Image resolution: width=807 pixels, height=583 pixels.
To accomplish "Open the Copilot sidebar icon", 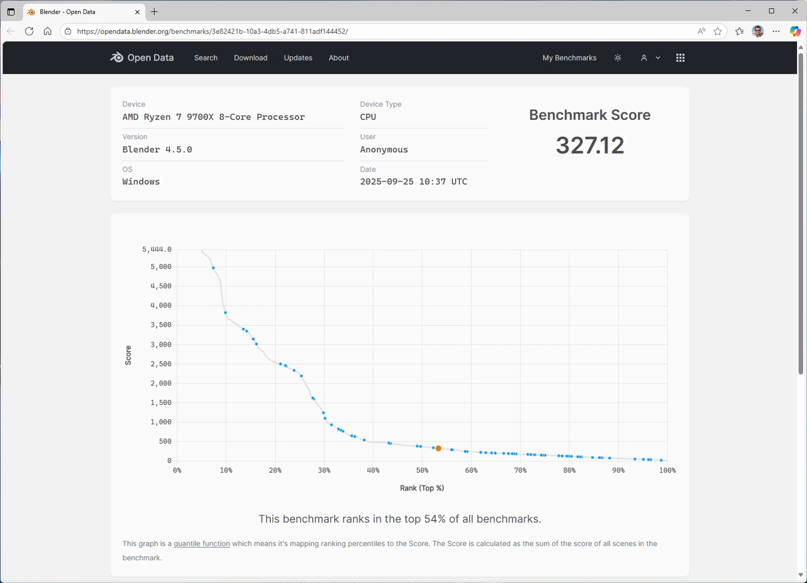I will coord(795,31).
